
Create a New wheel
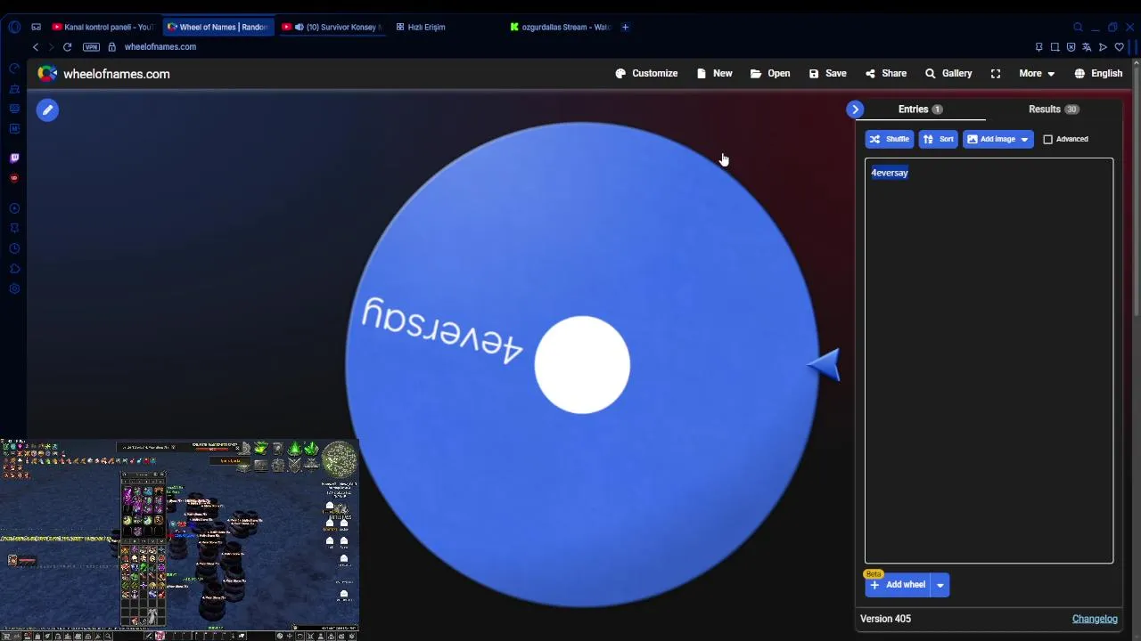(x=715, y=74)
